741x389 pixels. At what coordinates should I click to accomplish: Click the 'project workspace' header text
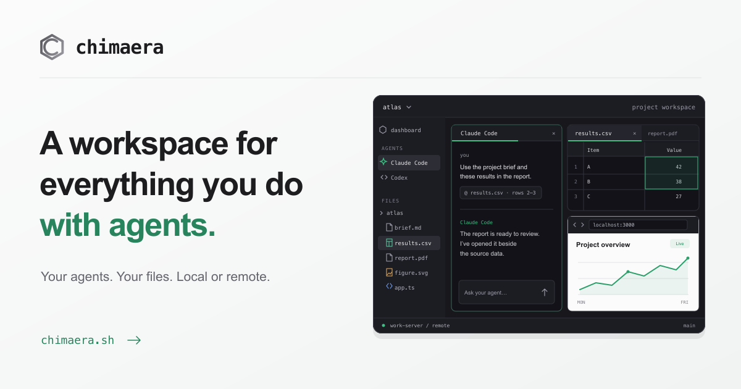663,107
